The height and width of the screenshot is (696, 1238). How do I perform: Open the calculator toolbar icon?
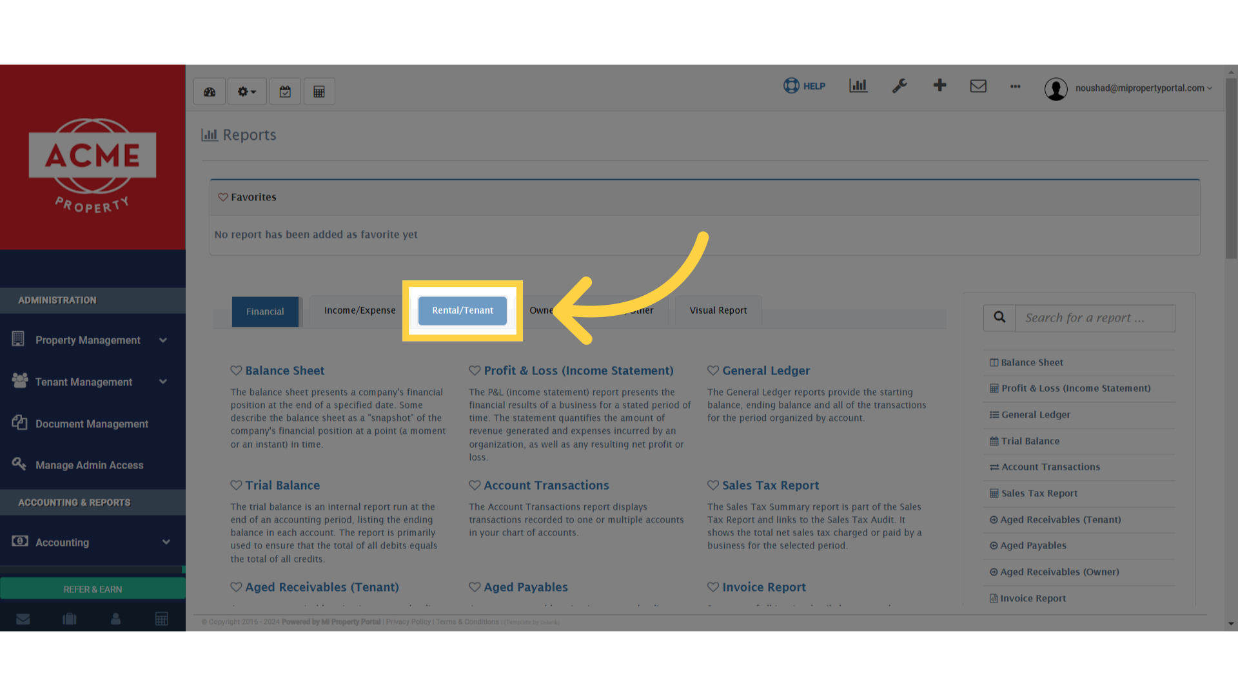[x=319, y=92]
